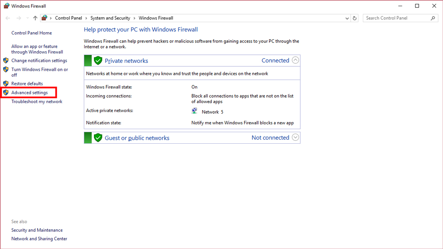Open Control Panel Home link
The width and height of the screenshot is (443, 249).
[x=31, y=33]
